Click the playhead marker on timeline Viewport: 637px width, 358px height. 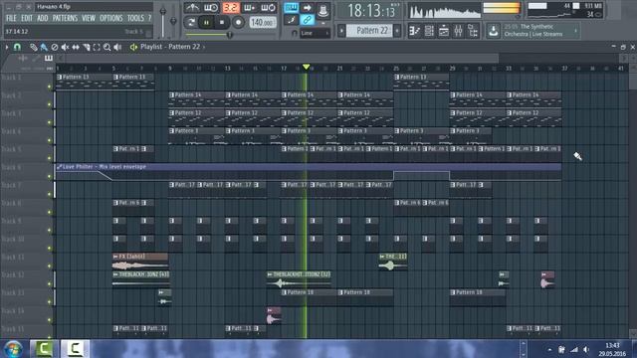coord(307,67)
